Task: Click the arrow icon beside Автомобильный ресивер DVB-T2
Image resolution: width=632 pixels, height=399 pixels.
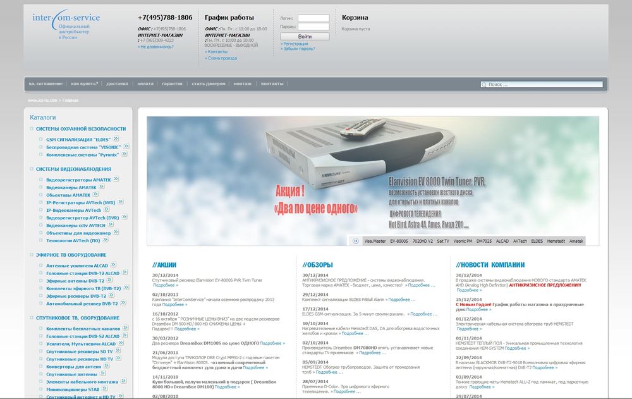Action: (x=123, y=303)
